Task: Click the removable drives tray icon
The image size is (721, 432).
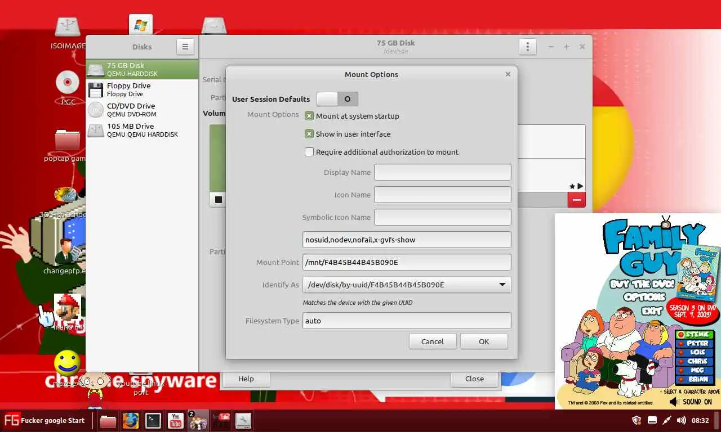Action: tap(652, 420)
